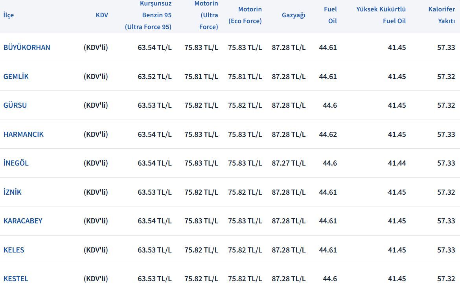Click the Yüksek Kükürtlü Fuel Oil header
460x293 pixels.
point(381,15)
